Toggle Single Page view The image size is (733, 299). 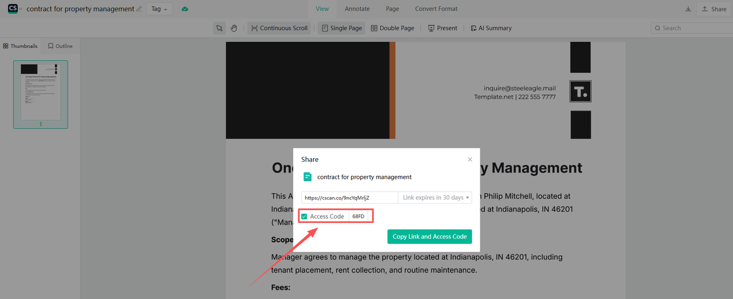(341, 28)
